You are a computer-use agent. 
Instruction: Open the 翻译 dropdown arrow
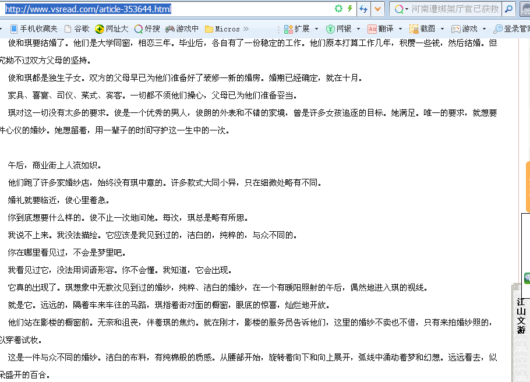[x=400, y=29]
